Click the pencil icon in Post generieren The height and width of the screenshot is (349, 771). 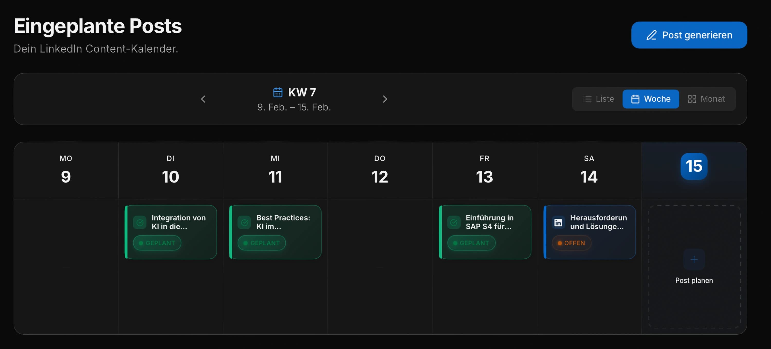tap(652, 35)
